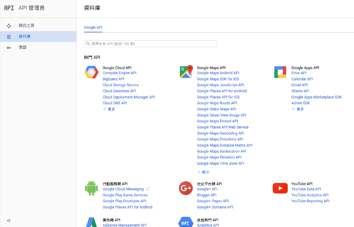
Task: Click the blue API hexagon icon
Action: 186,222
